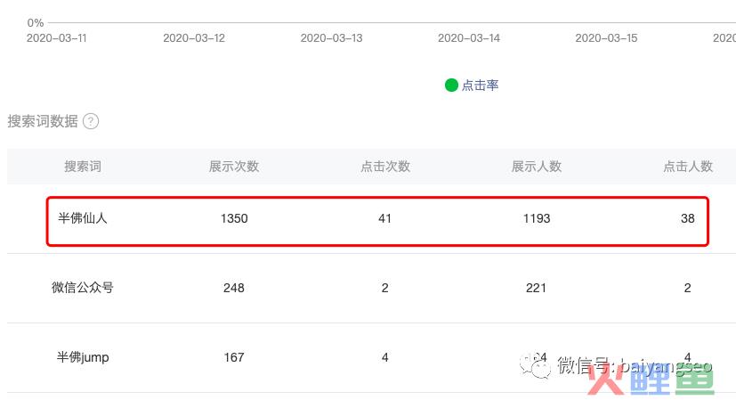The height and width of the screenshot is (400, 736).
Task: Click the 2020-03-11 date on the axis
Action: (56, 38)
